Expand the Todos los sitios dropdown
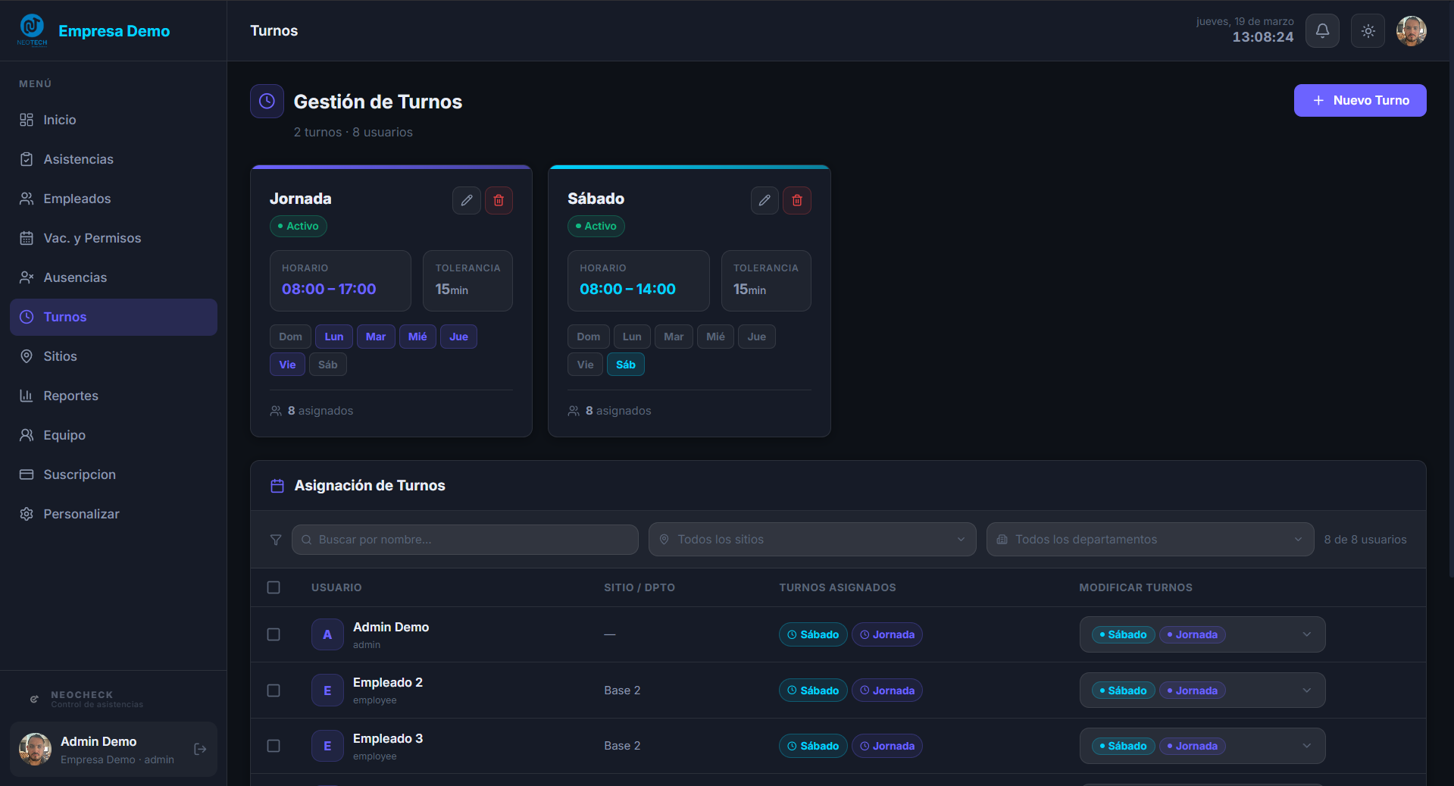 coord(811,539)
